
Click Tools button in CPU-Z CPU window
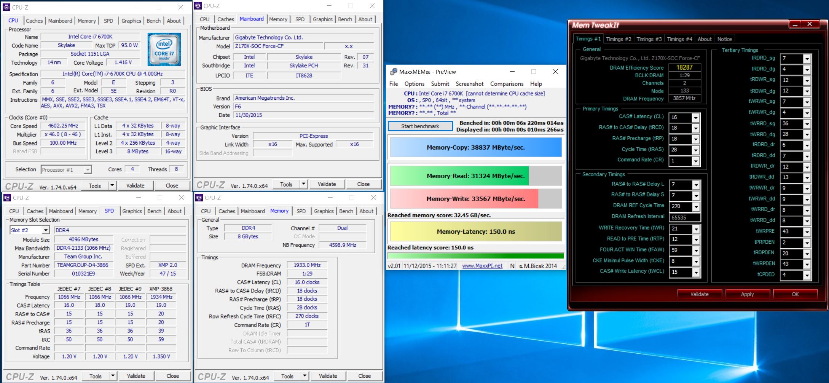[95, 185]
